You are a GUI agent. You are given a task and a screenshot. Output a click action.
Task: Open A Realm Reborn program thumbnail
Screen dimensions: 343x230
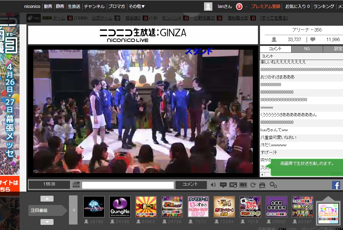94,207
